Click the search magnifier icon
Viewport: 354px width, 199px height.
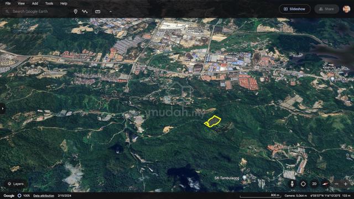pos(7,11)
